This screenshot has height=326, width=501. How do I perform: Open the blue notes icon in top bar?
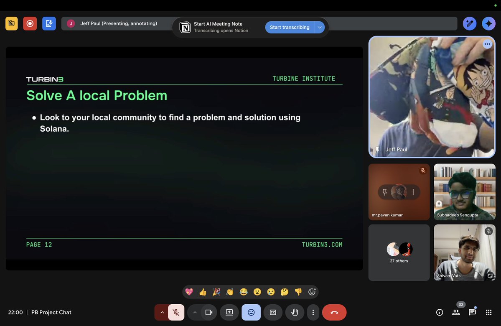[x=49, y=24]
